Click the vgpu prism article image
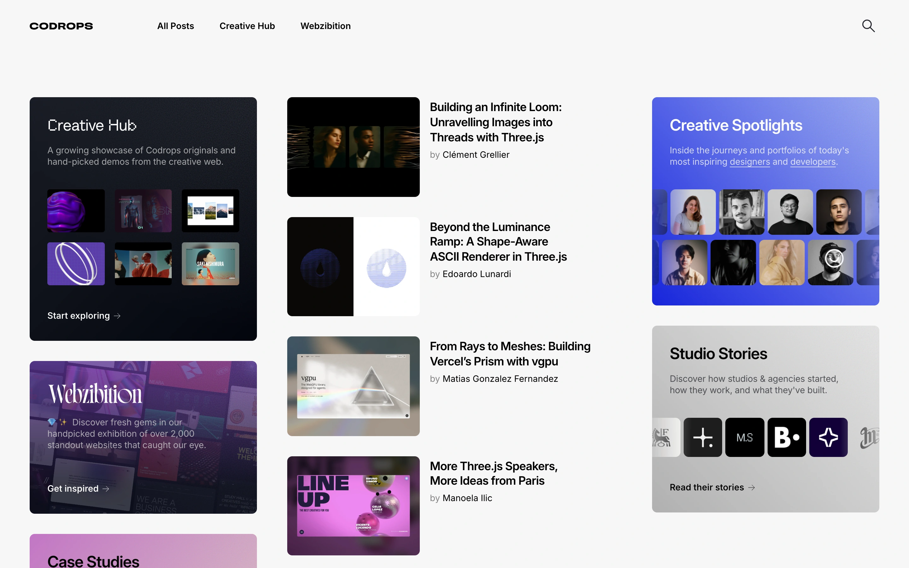 coord(353,386)
